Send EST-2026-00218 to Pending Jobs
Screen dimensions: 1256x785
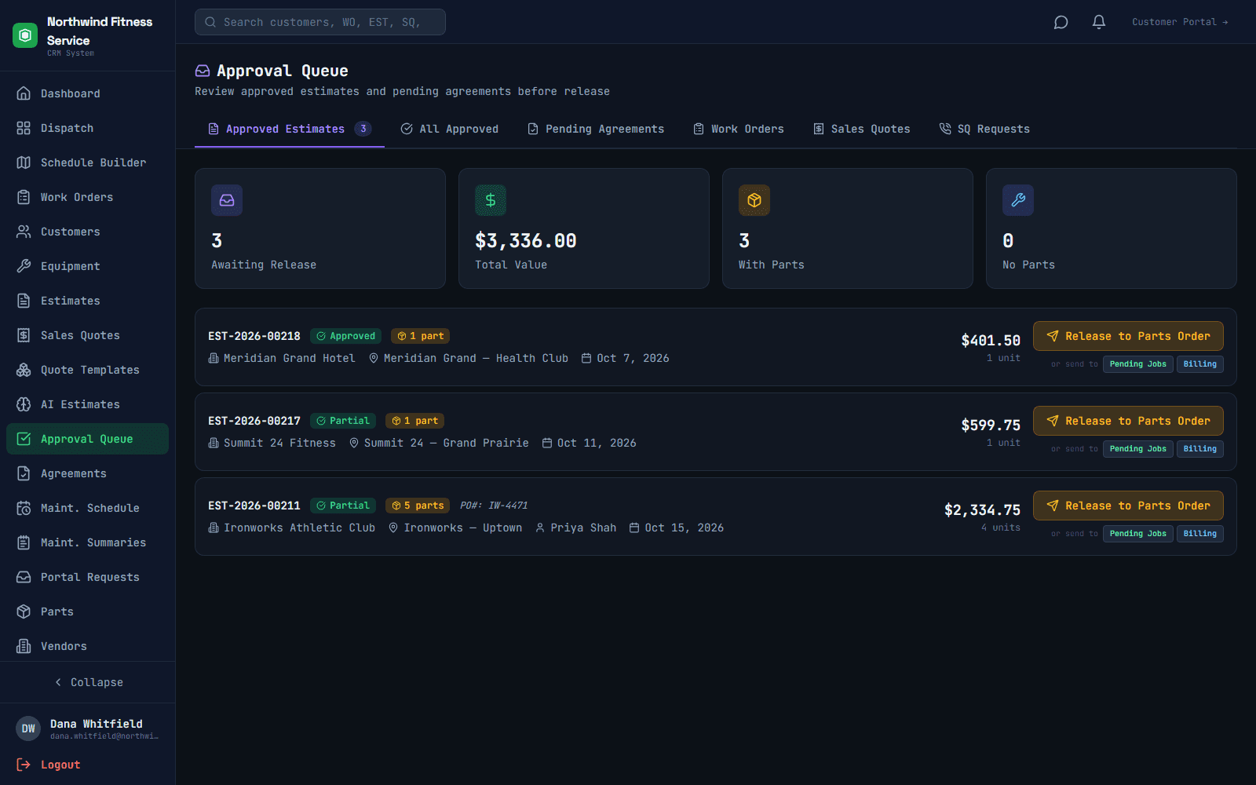coord(1138,364)
